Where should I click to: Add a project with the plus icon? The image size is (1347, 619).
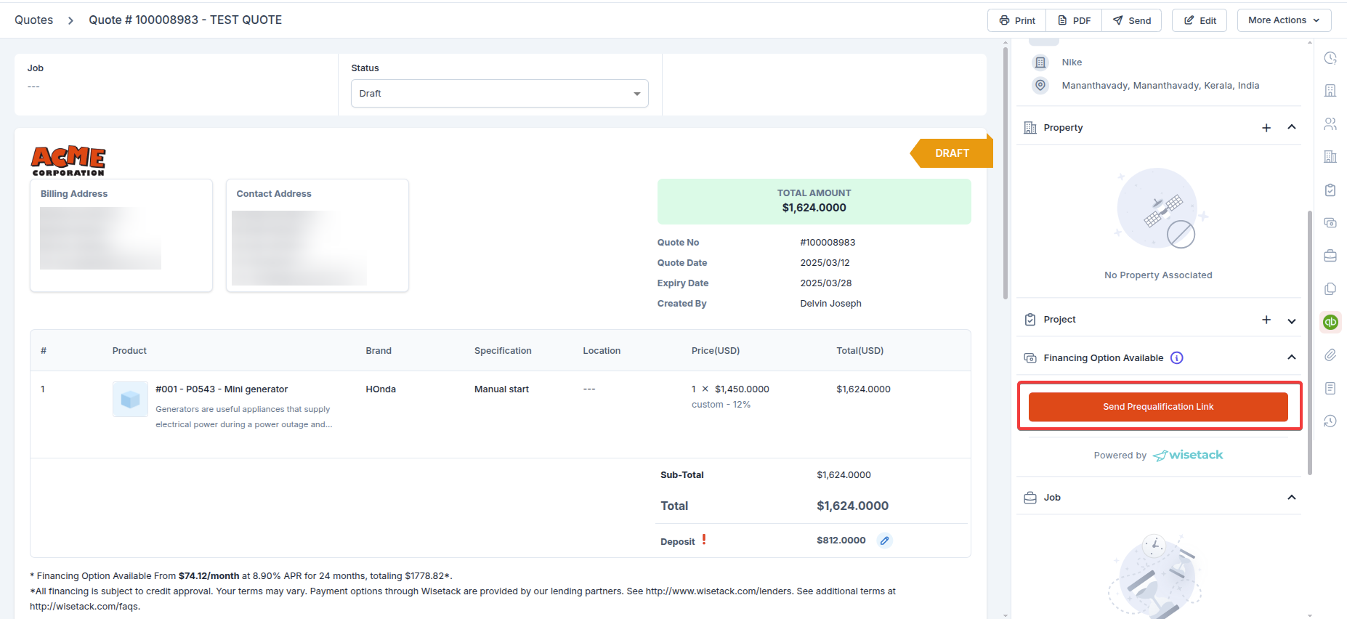[x=1266, y=320]
